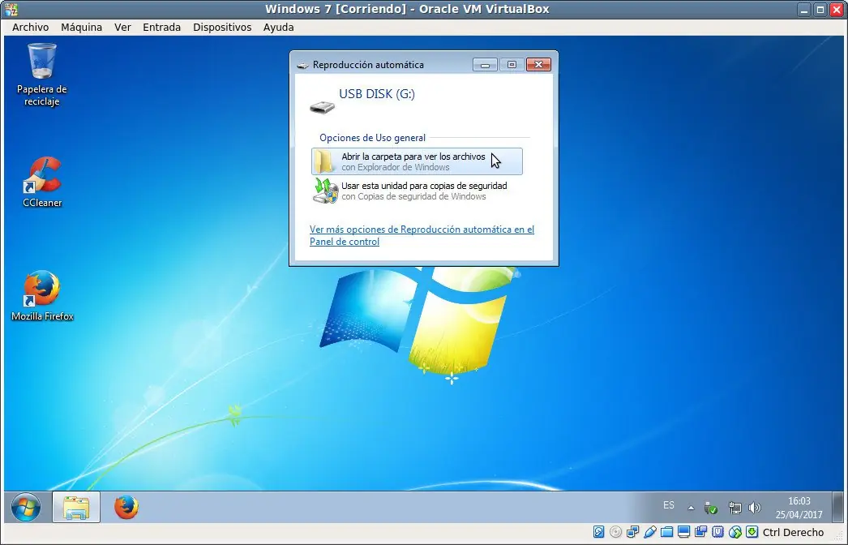Open the Ver menu
Viewport: 848px width, 545px height.
pos(122,27)
